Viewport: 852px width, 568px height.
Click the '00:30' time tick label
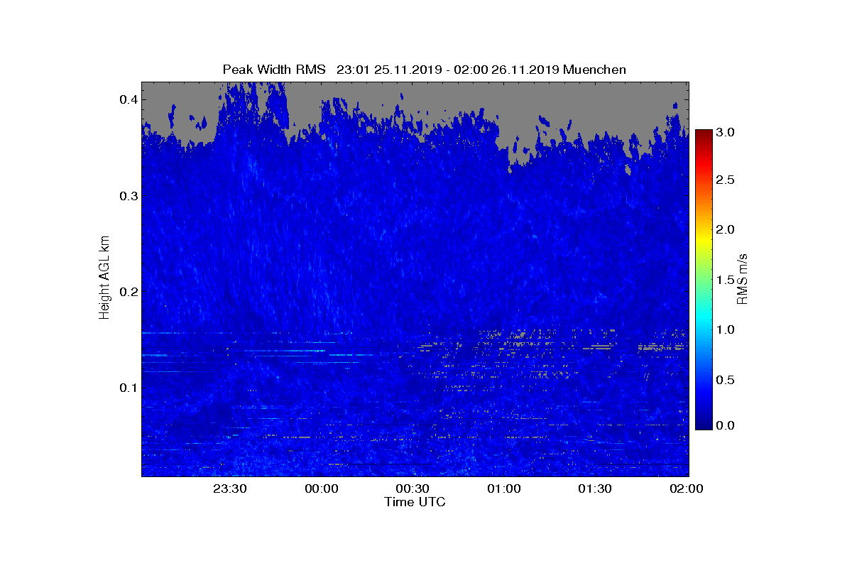413,488
